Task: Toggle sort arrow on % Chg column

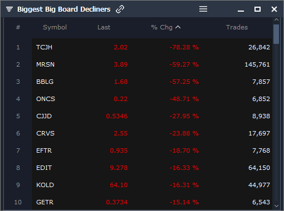Action: (x=178, y=27)
